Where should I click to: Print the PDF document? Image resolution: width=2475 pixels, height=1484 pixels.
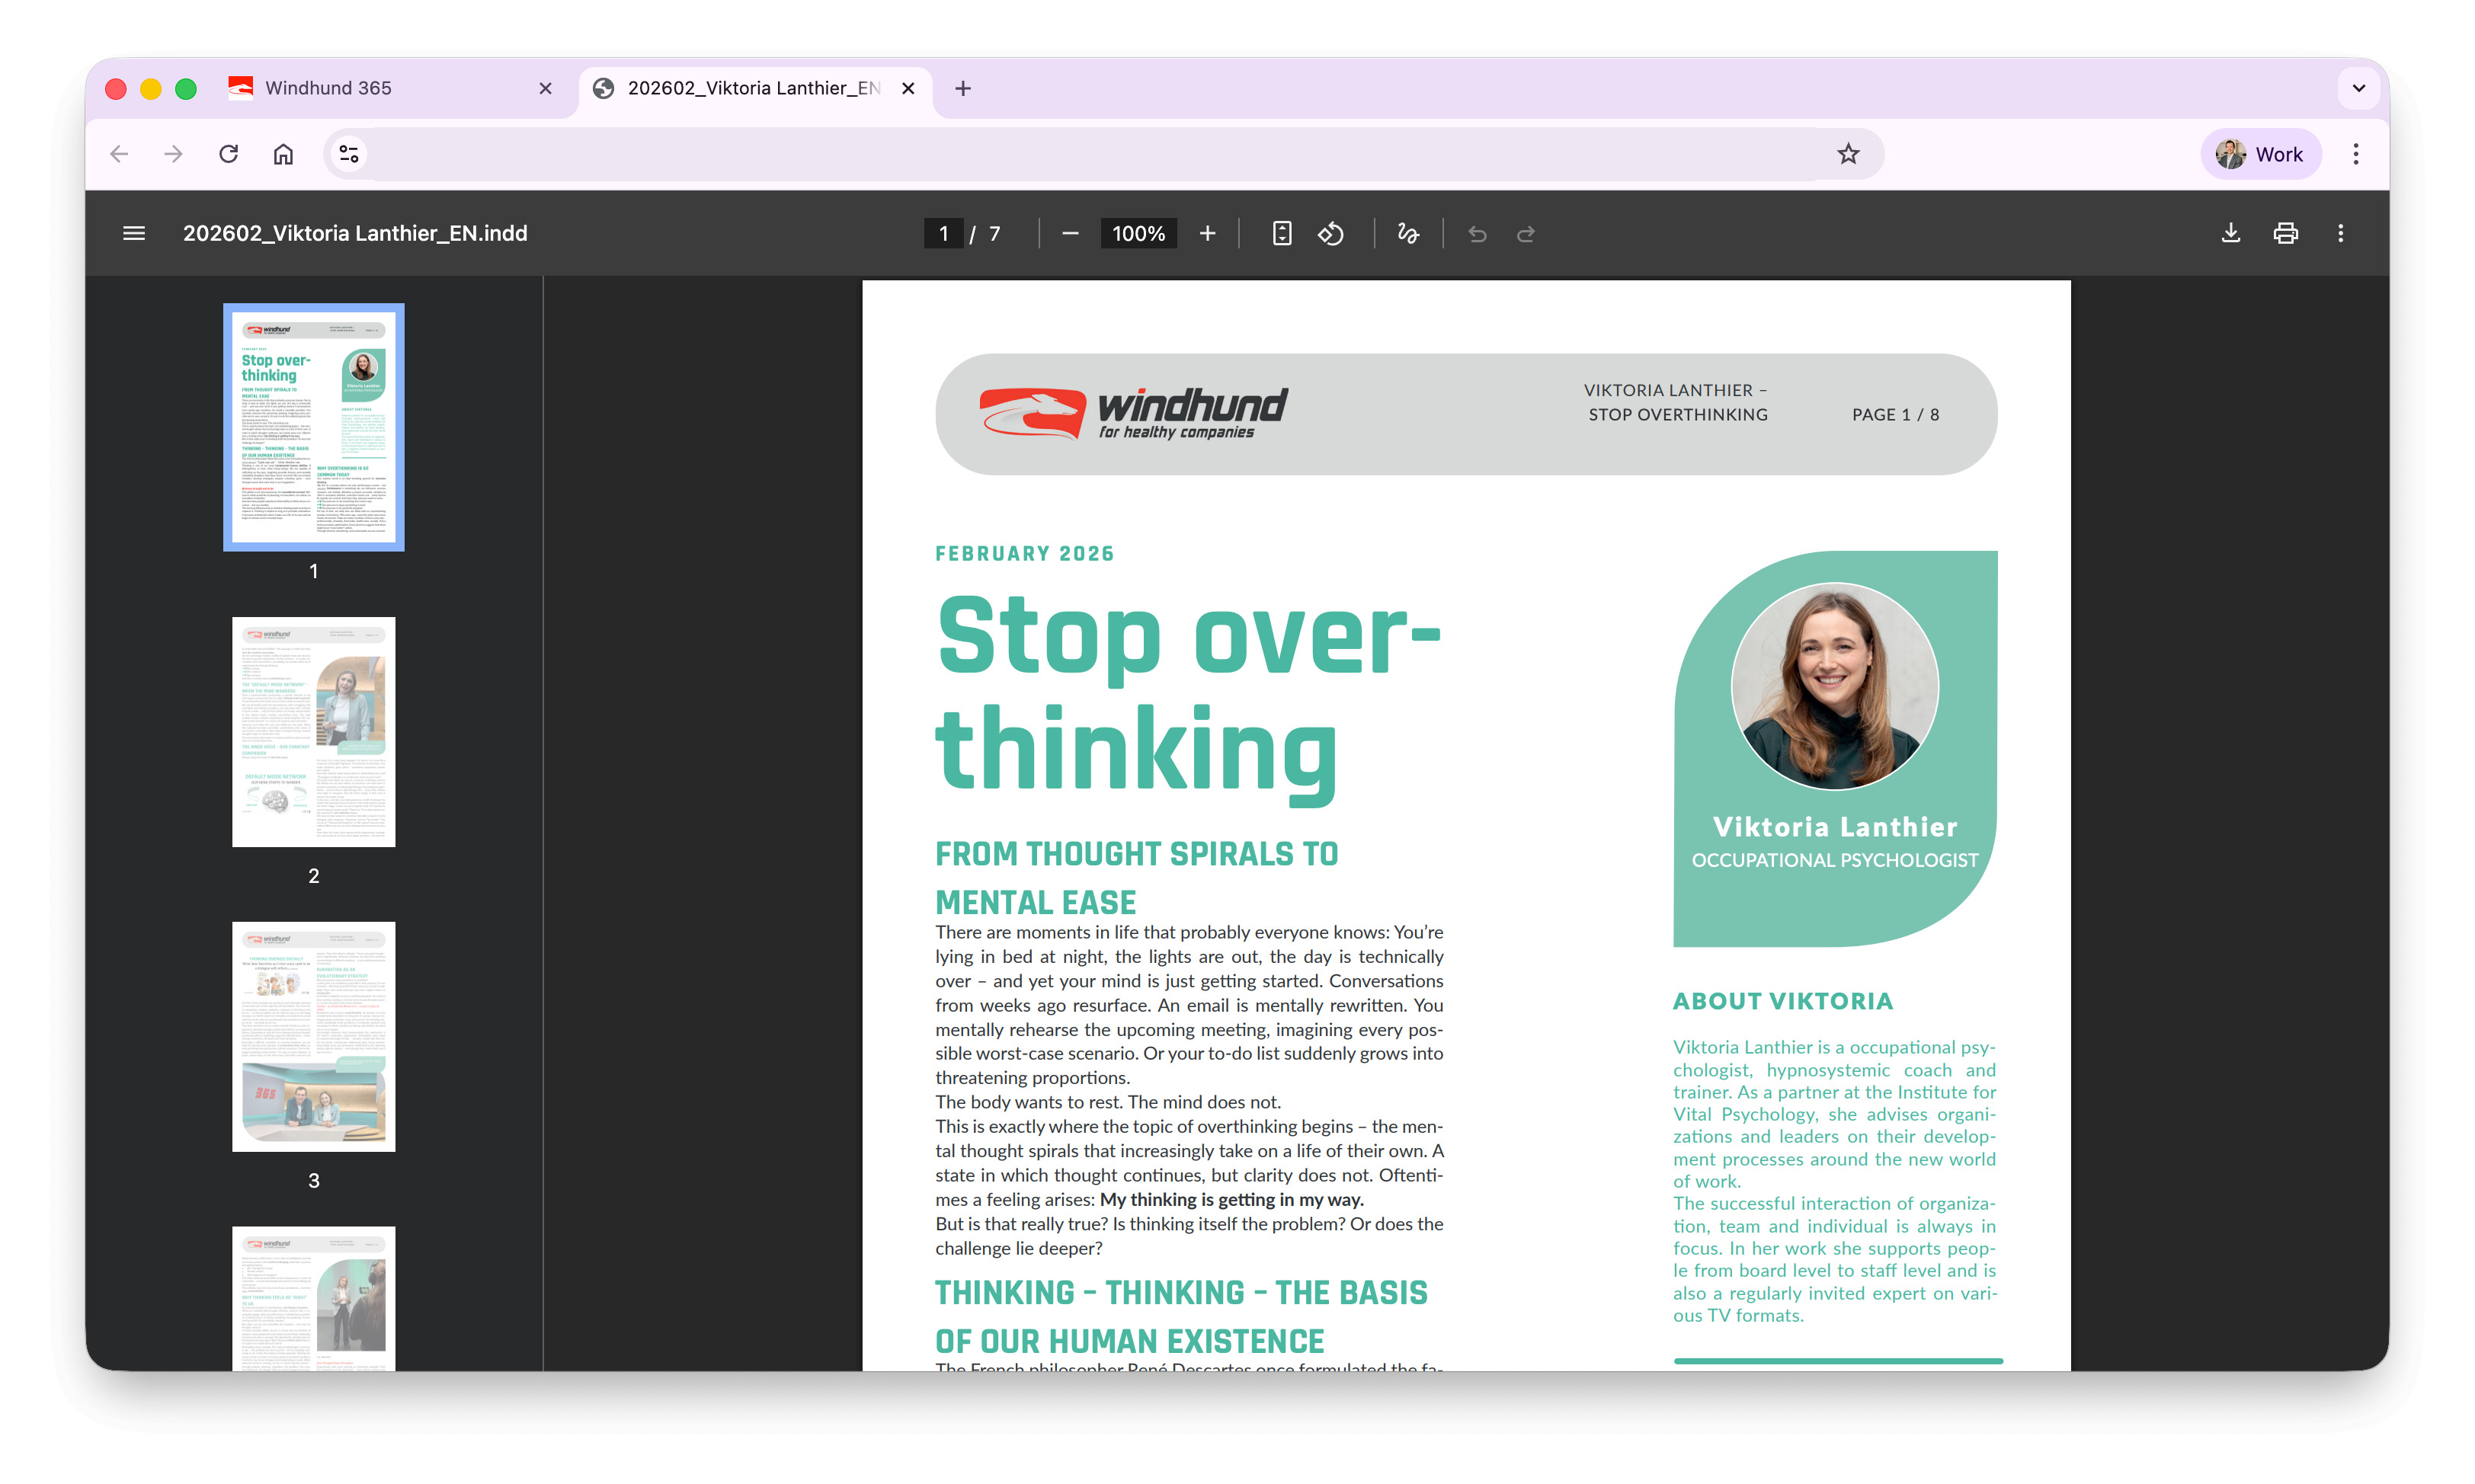point(2285,233)
